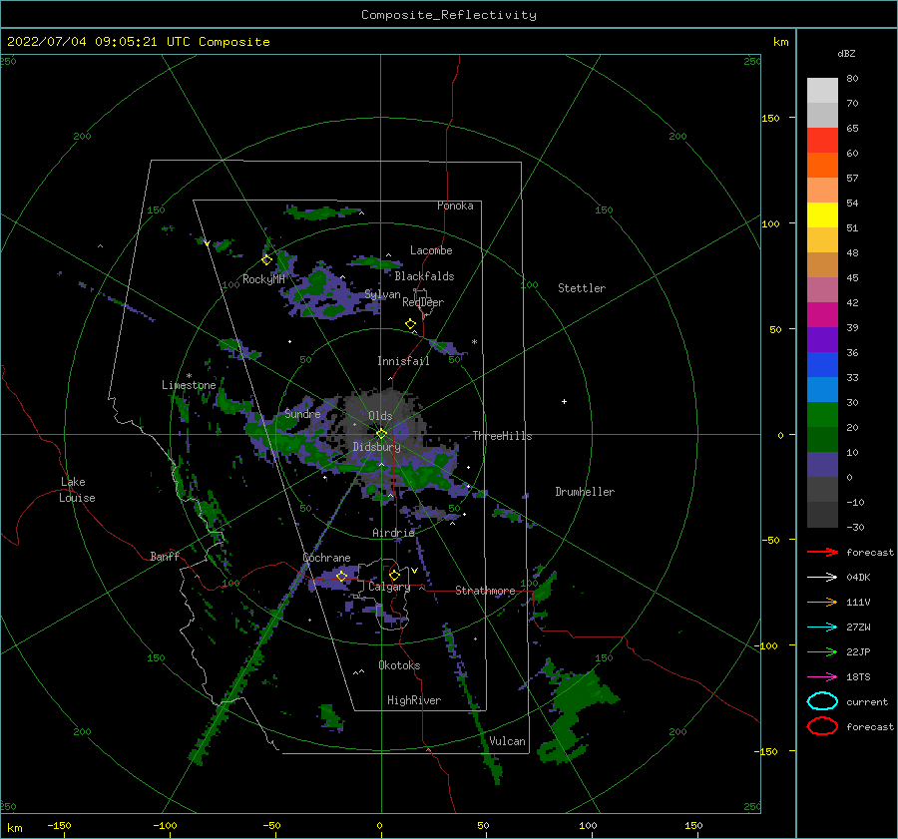Screen dimensions: 898x839
Task: Click the Composite_Reflectivity title
Action: pos(449,15)
